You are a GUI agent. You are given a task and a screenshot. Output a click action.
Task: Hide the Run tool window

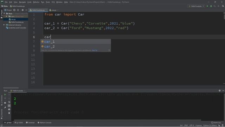223,91
